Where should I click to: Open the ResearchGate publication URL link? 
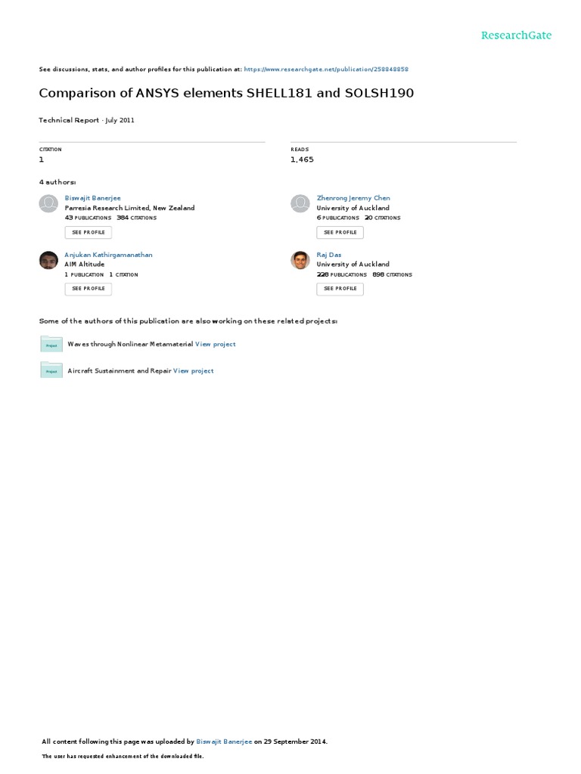click(327, 69)
